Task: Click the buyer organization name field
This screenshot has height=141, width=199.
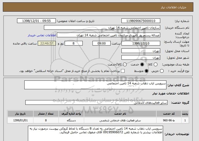Action: tap(102, 28)
